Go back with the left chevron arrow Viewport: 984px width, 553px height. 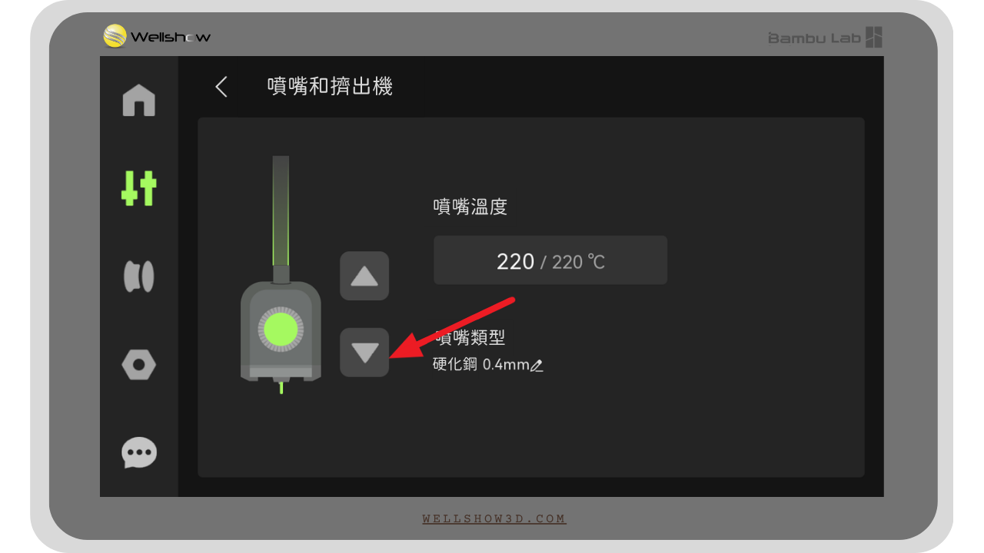[221, 87]
